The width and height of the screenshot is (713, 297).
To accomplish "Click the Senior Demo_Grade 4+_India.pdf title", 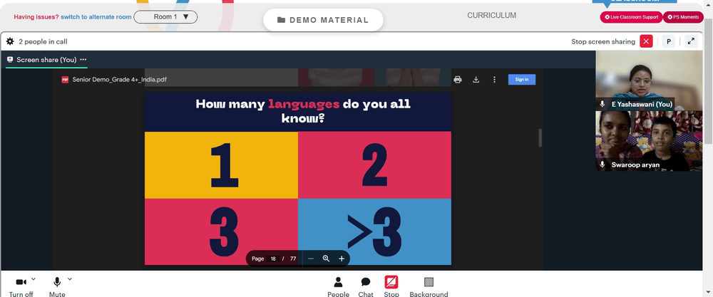I will coord(120,80).
